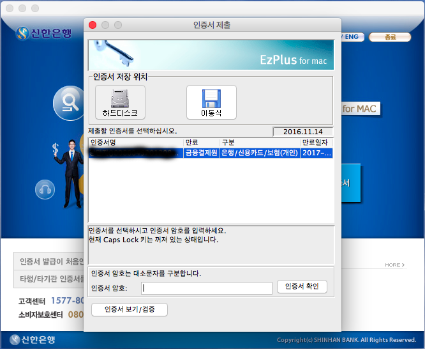The image size is (425, 349).
Task: Sort by the 만료일자 column header
Action: pos(317,143)
